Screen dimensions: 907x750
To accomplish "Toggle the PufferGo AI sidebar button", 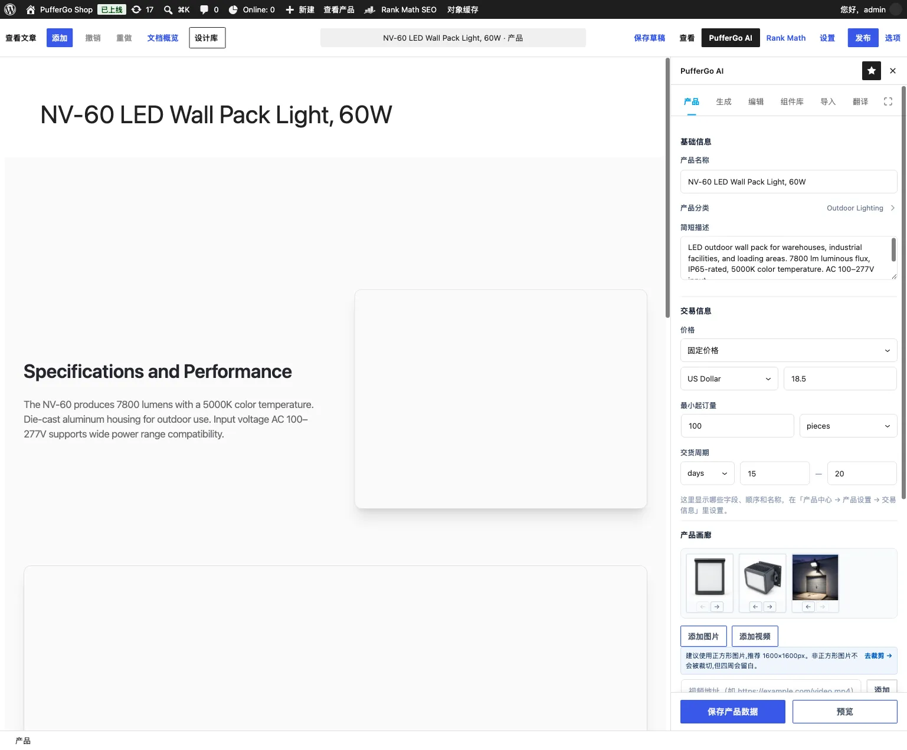I will 731,38.
